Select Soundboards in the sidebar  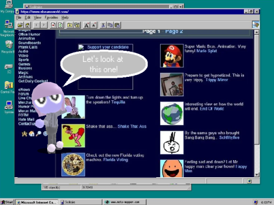pyautogui.click(x=29, y=43)
